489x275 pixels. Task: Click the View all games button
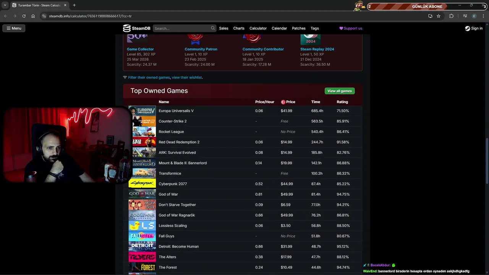[340, 91]
